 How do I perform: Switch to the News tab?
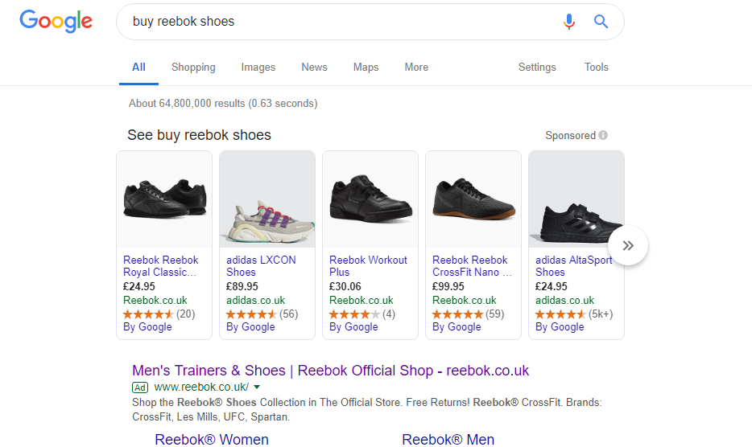pyautogui.click(x=314, y=67)
